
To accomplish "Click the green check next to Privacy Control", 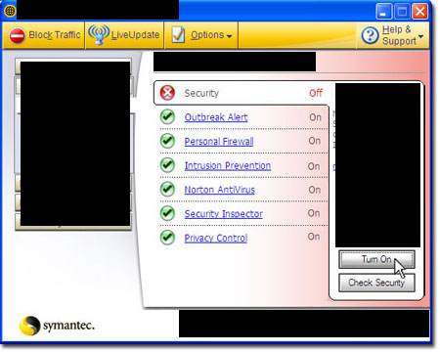I will pyautogui.click(x=167, y=238).
